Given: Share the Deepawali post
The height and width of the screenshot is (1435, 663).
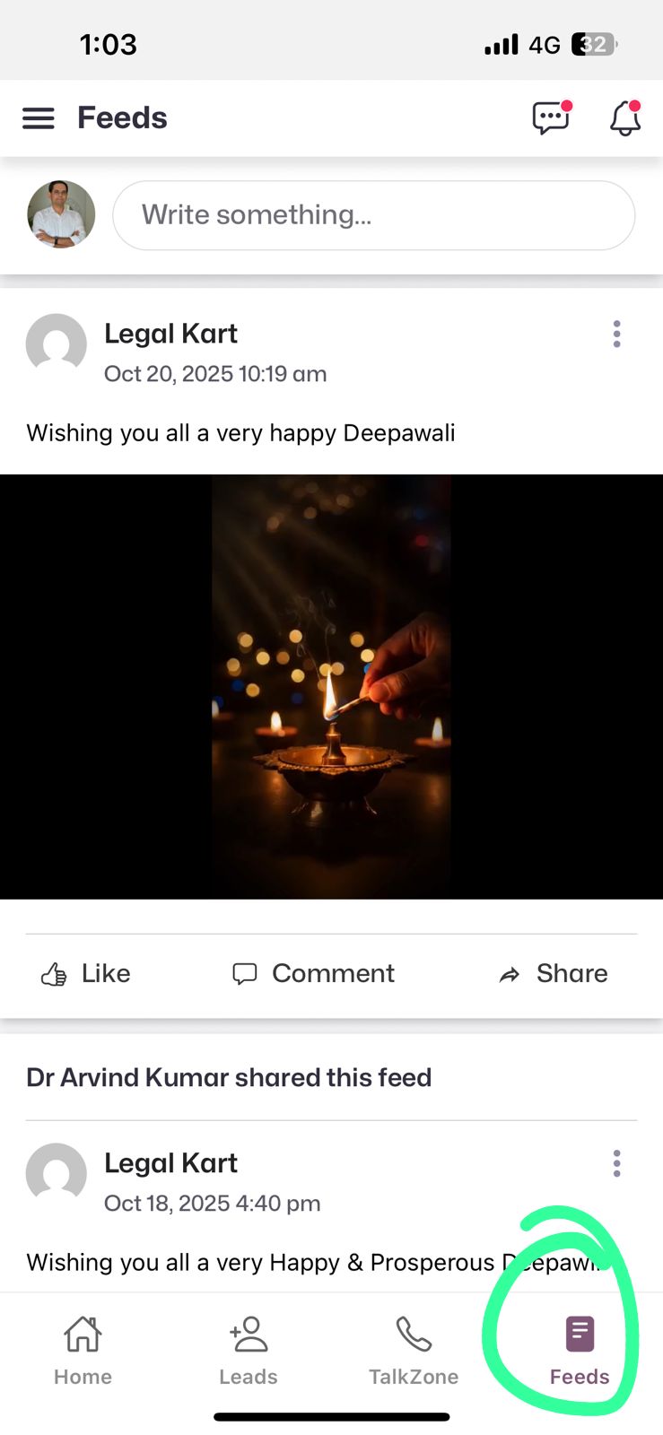Looking at the screenshot, I should click(554, 974).
